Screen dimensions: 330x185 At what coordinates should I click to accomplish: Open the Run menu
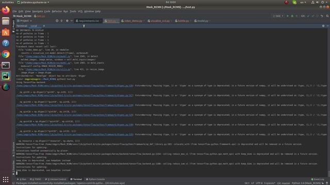[x=65, y=11]
